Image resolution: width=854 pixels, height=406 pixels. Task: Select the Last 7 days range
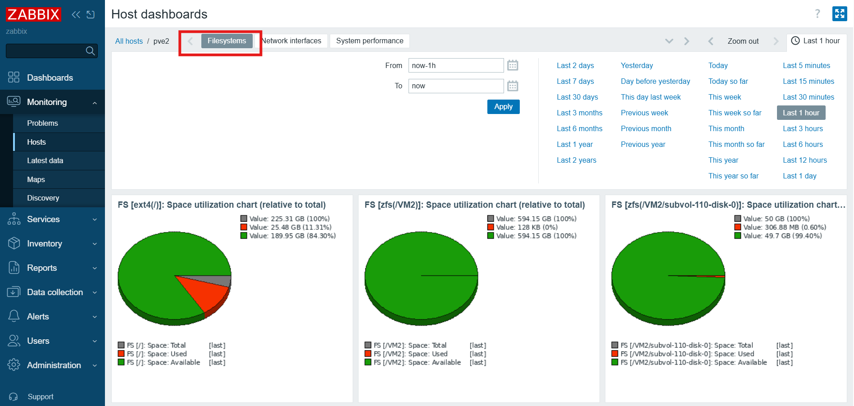(x=575, y=81)
